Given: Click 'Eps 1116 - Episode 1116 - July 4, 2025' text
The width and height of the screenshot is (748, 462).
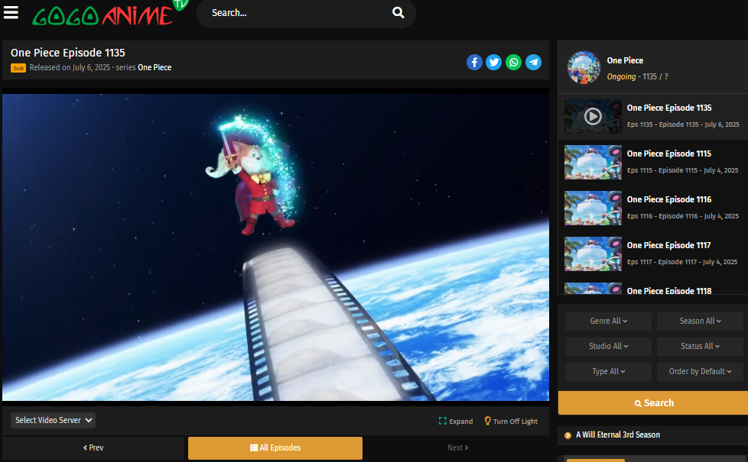Looking at the screenshot, I should [683, 216].
